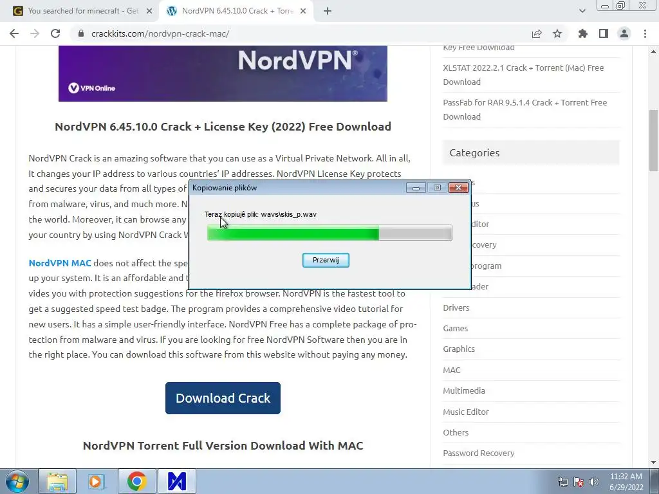Click Przerwij button in copy dialog

tap(326, 260)
